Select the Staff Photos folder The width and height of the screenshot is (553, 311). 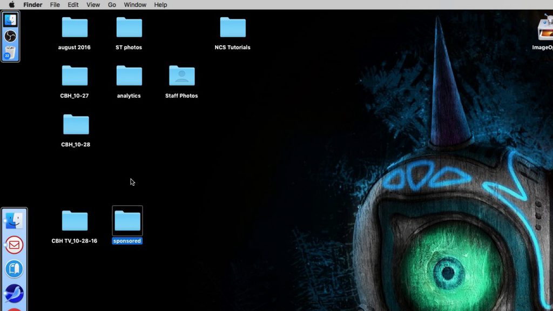click(181, 76)
